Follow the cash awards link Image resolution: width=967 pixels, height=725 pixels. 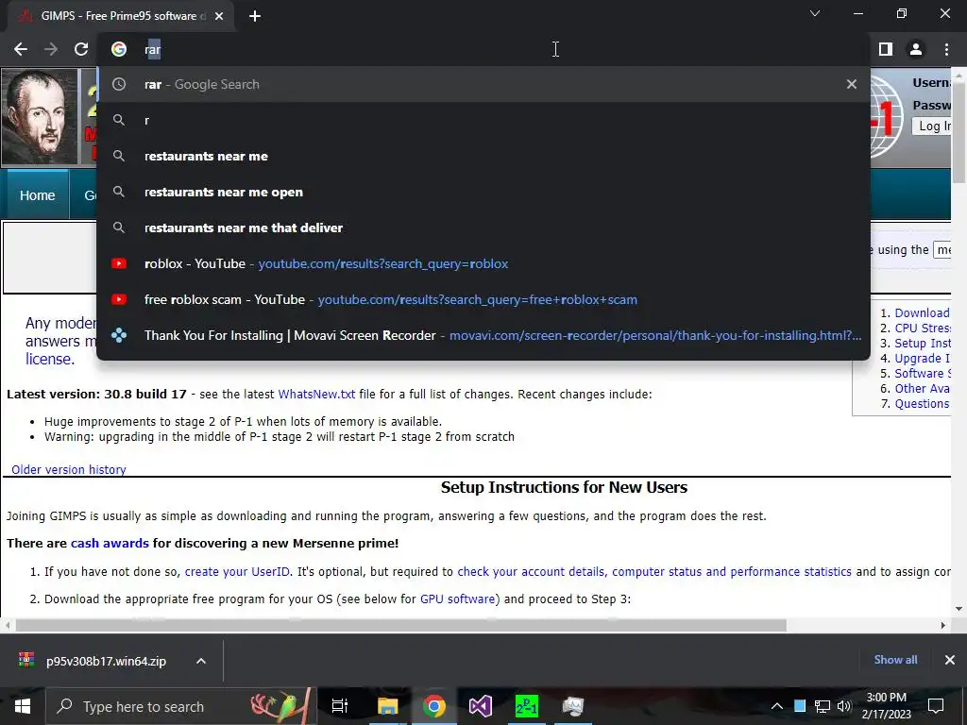[x=110, y=543]
